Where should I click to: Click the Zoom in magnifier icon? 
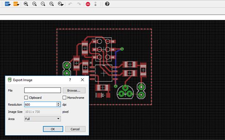pos(35,4)
